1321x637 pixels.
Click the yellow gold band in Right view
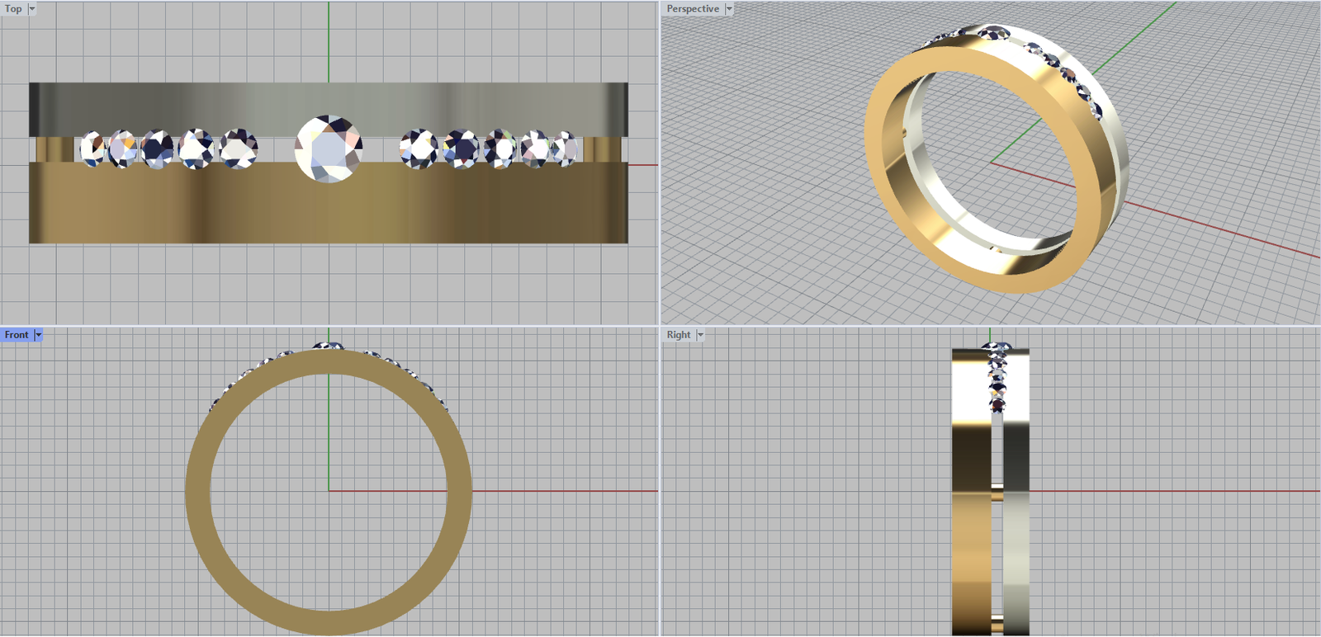(971, 536)
